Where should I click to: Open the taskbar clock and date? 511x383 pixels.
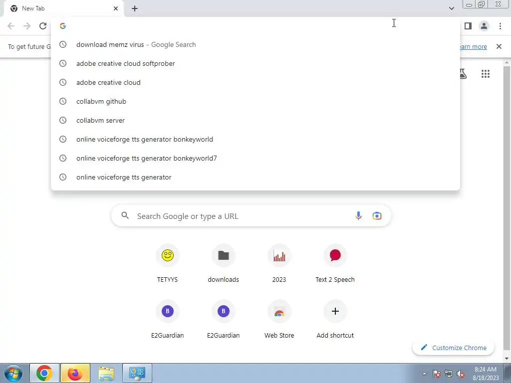point(486,374)
